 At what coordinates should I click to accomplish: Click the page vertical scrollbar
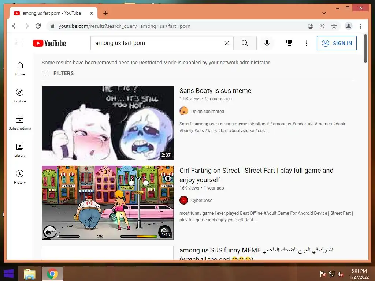(365, 48)
